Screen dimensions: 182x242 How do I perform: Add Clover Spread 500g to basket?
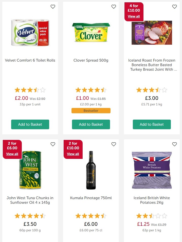pyautogui.click(x=91, y=124)
